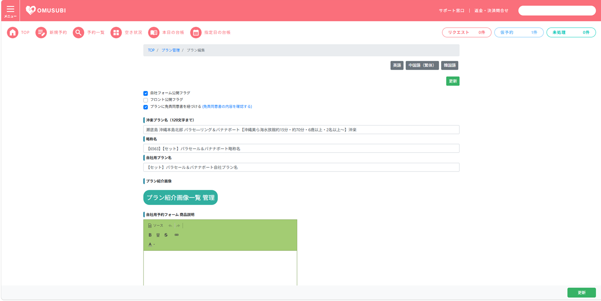This screenshot has height=301, width=601.
Task: Toggle ソース source view in editor
Action: click(x=156, y=225)
